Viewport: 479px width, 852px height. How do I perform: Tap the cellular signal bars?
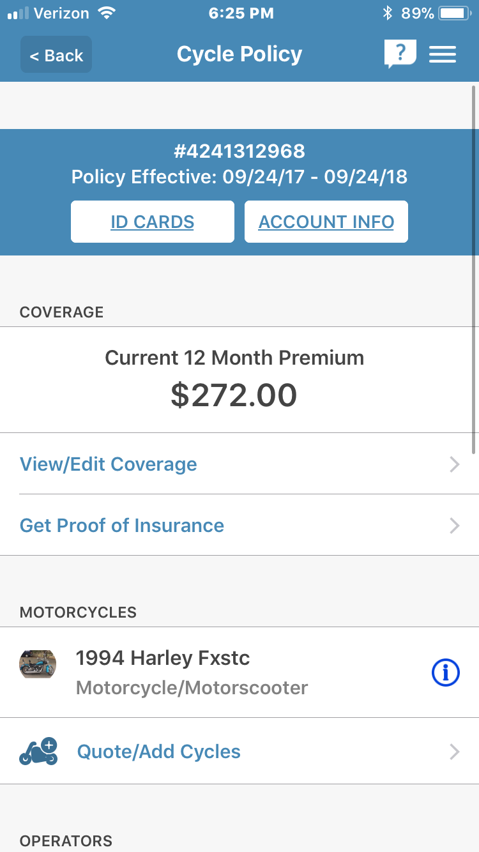pyautogui.click(x=18, y=13)
